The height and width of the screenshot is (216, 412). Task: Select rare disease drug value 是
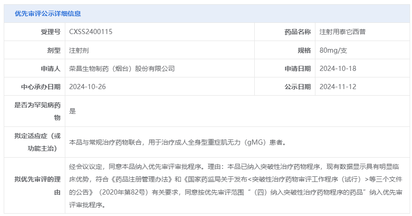(72, 111)
